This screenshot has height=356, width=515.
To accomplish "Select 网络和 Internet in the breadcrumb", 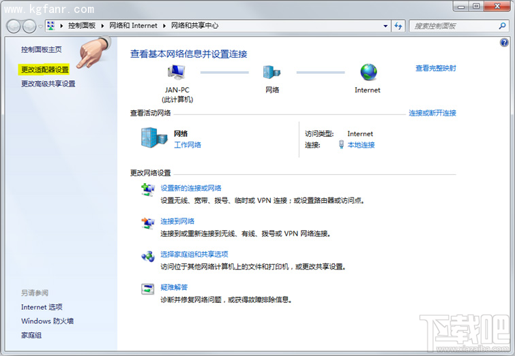I will pyautogui.click(x=133, y=26).
